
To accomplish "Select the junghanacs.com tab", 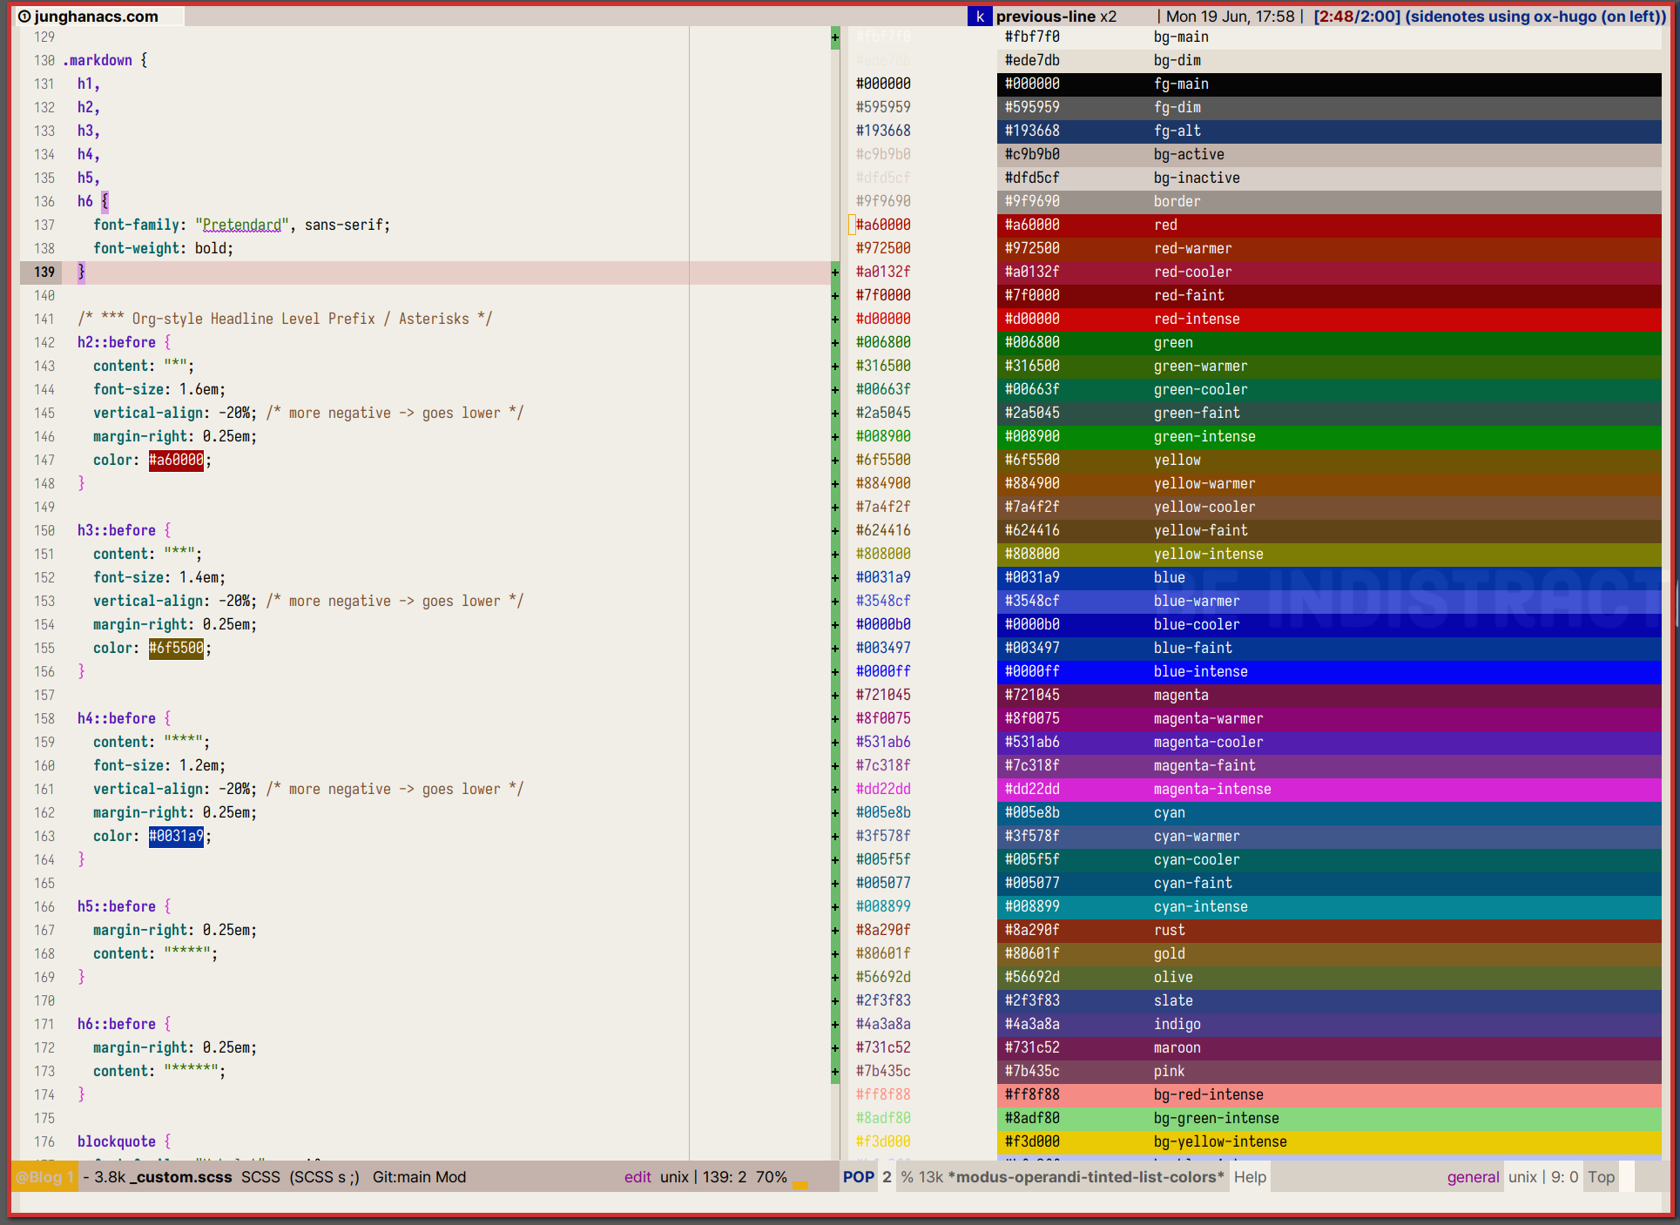I will click(96, 17).
